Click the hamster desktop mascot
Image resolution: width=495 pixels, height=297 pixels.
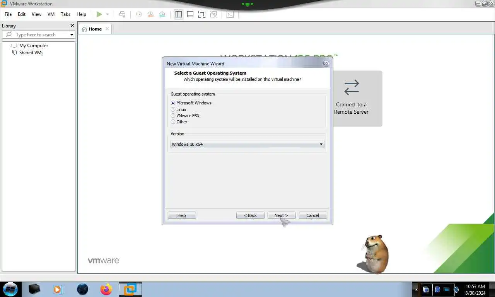coord(374,254)
